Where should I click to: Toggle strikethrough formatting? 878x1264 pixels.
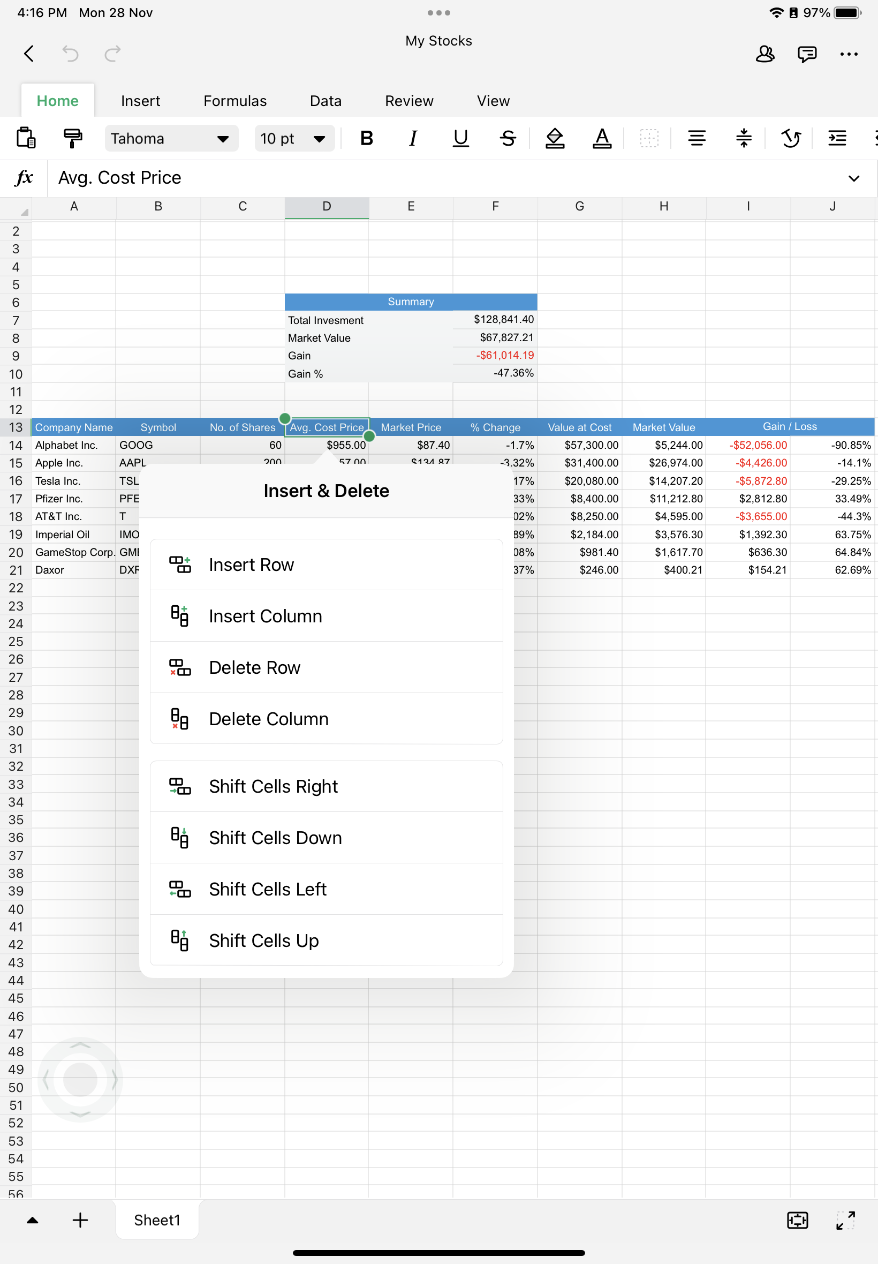[x=508, y=138]
